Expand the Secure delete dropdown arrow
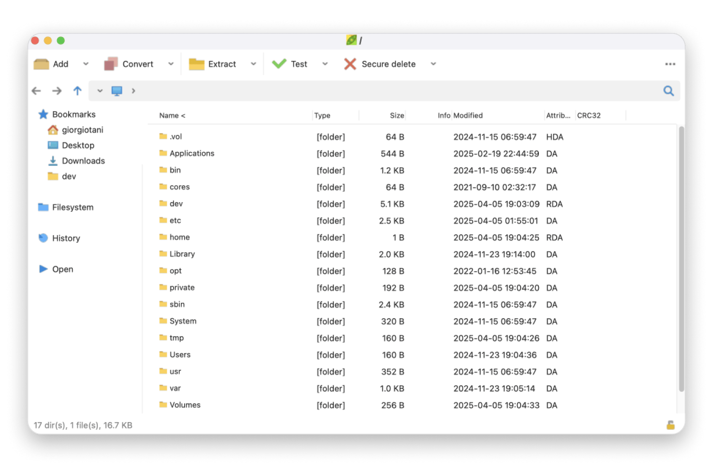Viewport: 713px width, 471px height. pos(433,64)
